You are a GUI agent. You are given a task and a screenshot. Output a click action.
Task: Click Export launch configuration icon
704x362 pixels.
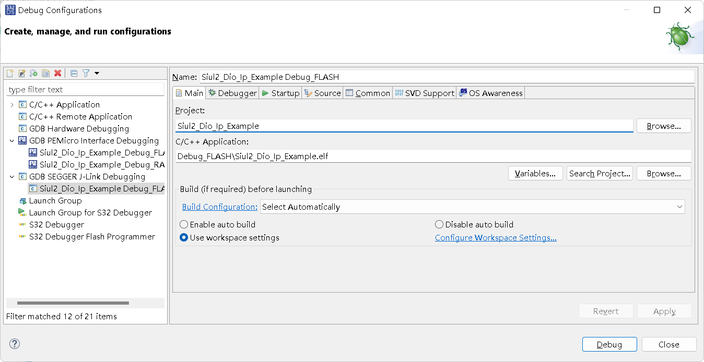pos(33,74)
